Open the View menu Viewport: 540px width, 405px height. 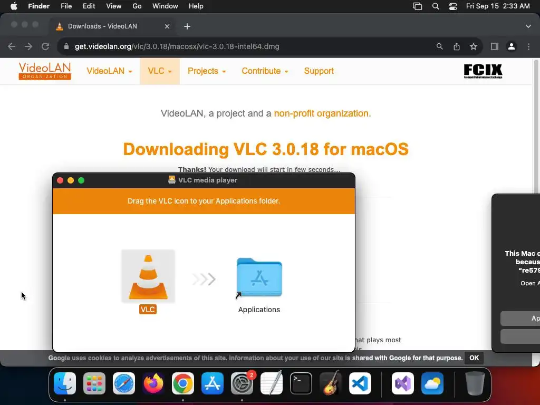click(x=114, y=6)
